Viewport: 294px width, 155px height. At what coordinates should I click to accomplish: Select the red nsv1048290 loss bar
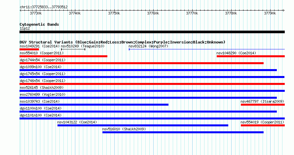point(251,56)
